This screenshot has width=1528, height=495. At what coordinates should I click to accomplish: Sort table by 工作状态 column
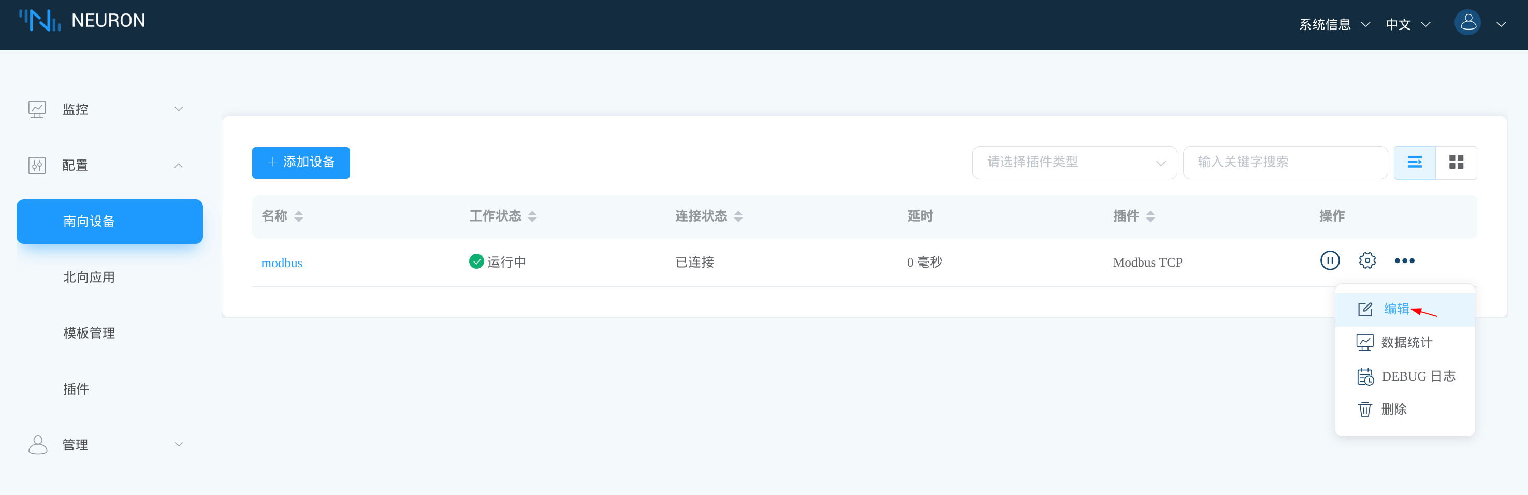click(532, 216)
